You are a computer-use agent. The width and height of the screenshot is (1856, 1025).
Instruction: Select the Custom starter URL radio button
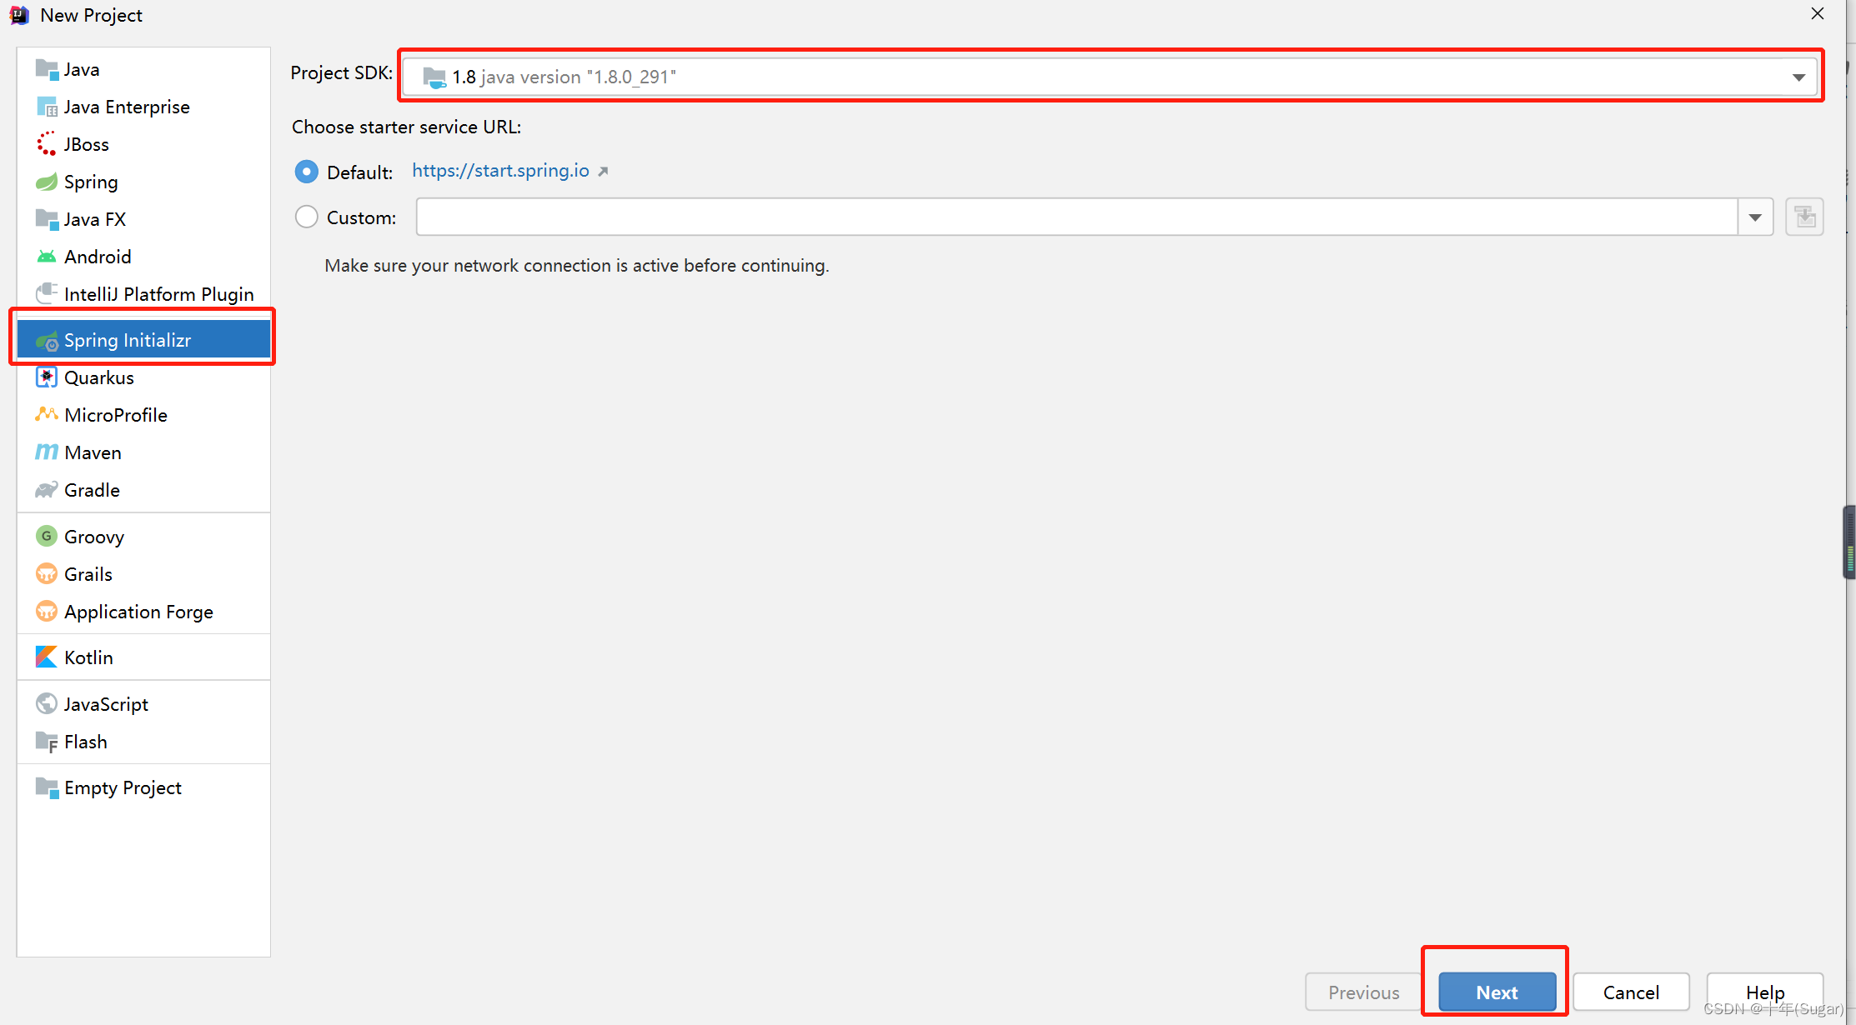point(307,217)
